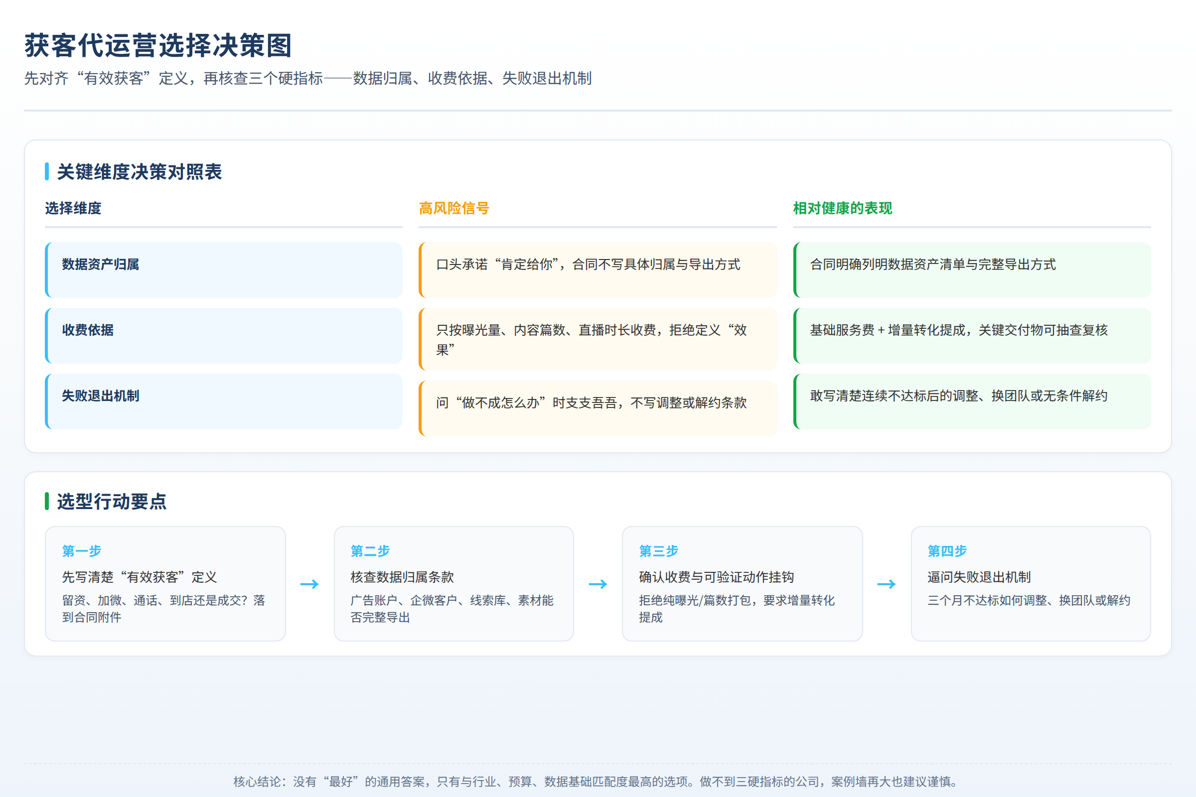The image size is (1196, 797).
Task: Click the description 三个月不达标如何调整
Action: point(1029,601)
